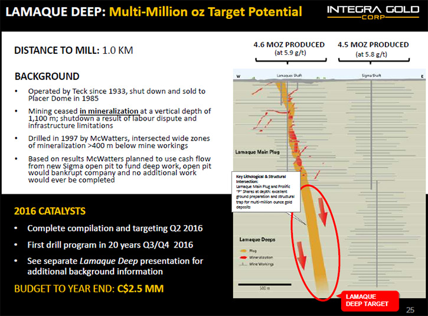Screen dimensions: 428x316
Task: Click the slide title 'LAMAQUE DEEP'
Action: point(55,12)
